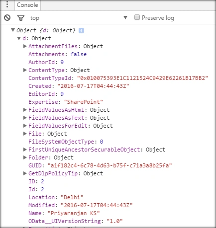Expand the ContentType object arrow
This screenshot has width=216, height=228.
coord(25,70)
